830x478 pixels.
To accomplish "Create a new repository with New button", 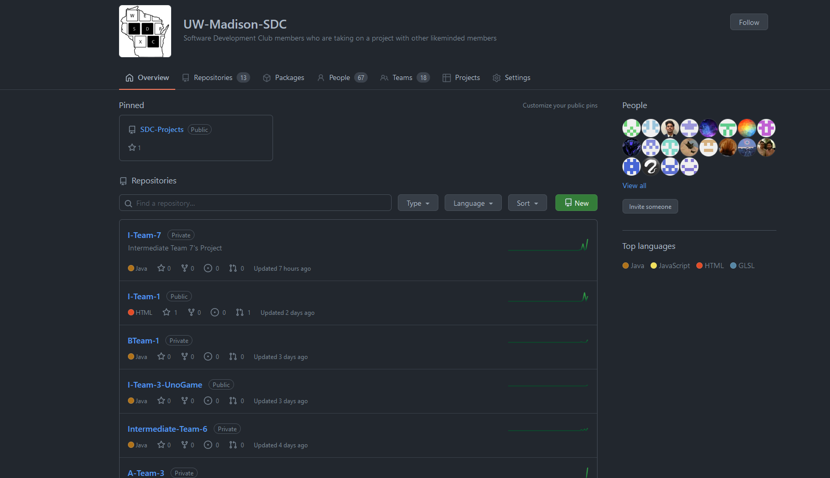I will 576,203.
